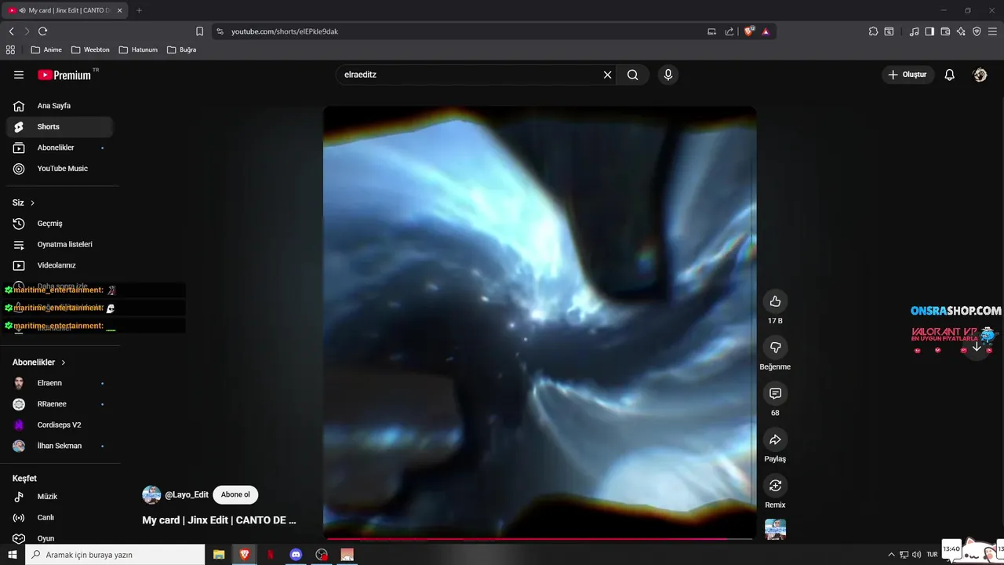Run search with the magnifier button
Screen dimensions: 1004x565
[x=633, y=75]
